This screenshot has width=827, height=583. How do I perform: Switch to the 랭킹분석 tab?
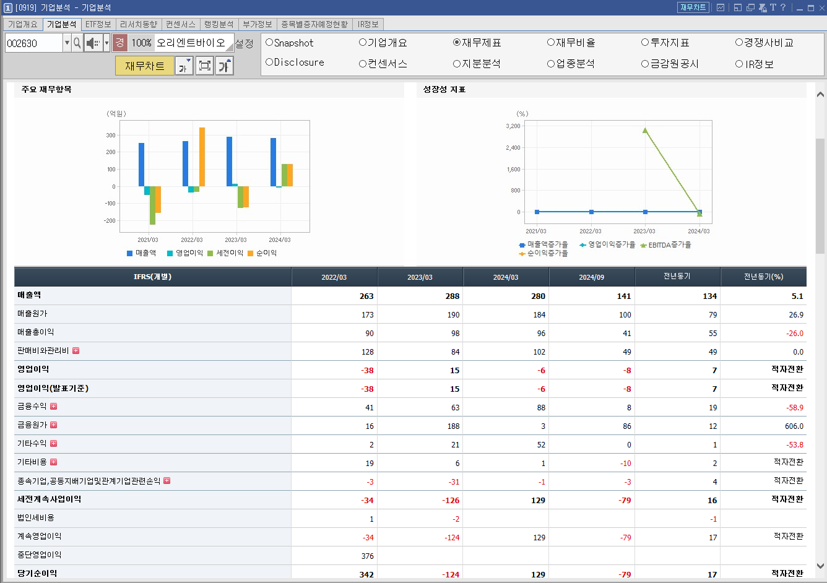(219, 24)
